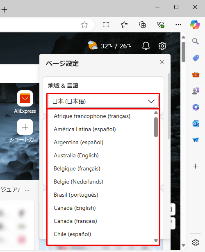The image size is (205, 252).
Task: Open sidebar Search
Action: point(196,41)
